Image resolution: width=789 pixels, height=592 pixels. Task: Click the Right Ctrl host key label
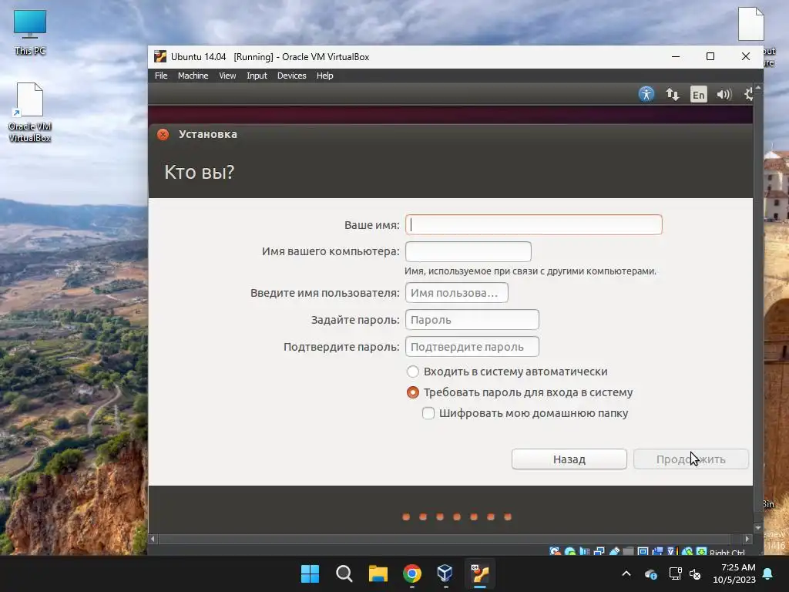pos(727,552)
